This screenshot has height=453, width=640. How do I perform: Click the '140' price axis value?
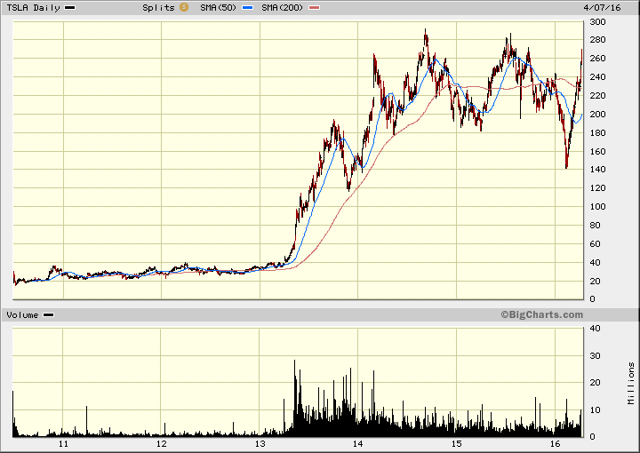tap(597, 170)
